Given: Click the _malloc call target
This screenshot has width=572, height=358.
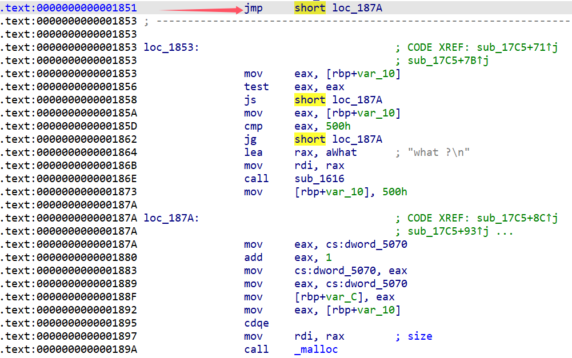Looking at the screenshot, I should [316, 349].
